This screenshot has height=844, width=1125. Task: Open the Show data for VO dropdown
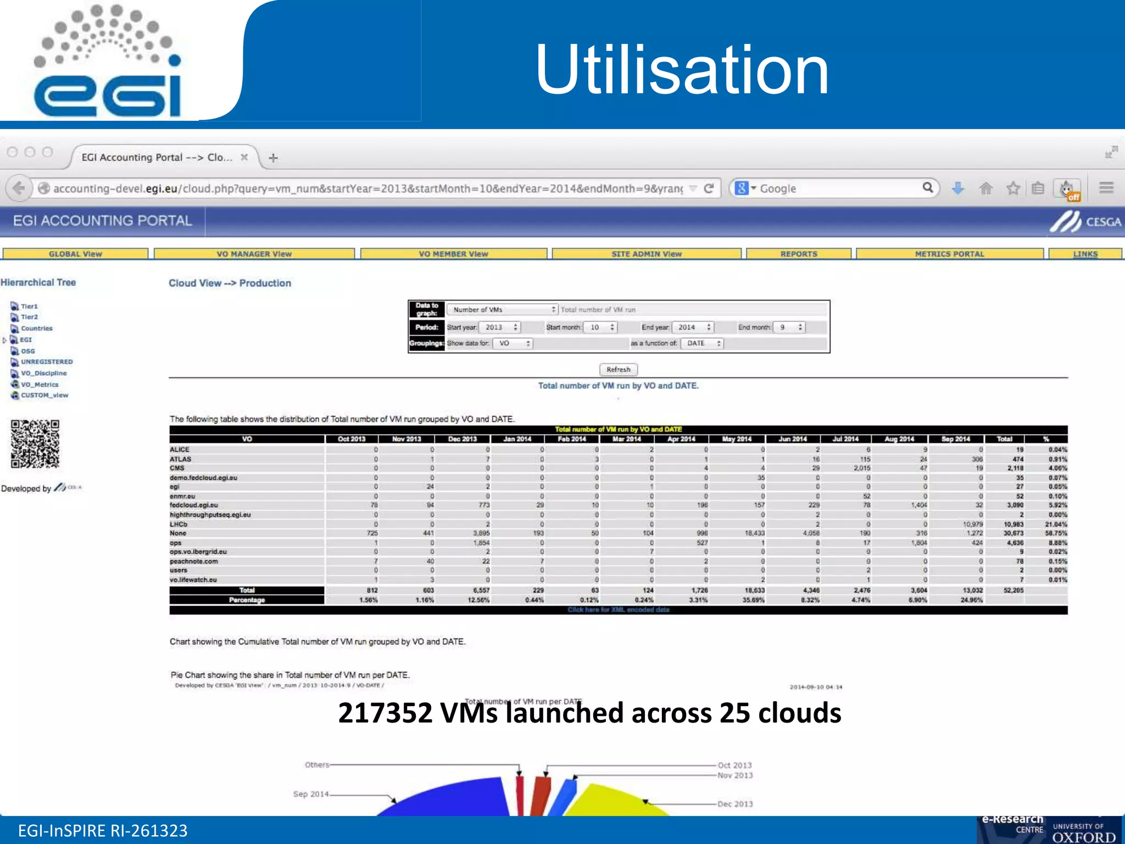click(x=513, y=343)
